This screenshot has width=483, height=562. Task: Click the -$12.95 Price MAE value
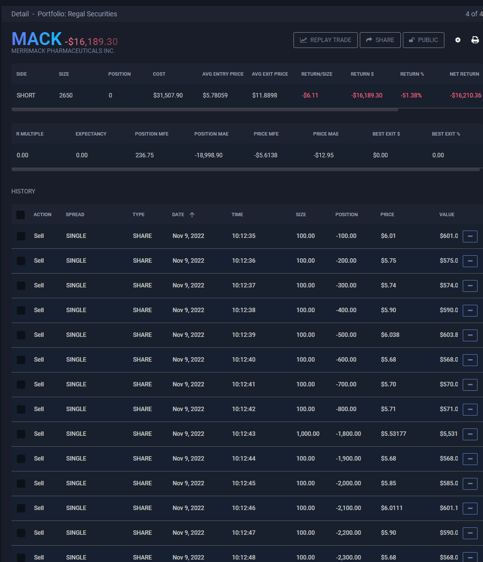click(324, 155)
